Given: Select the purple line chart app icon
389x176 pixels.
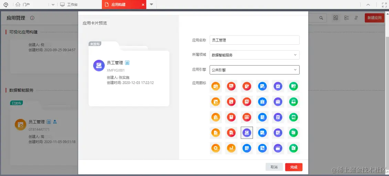Looking at the screenshot, I should (x=278, y=148).
